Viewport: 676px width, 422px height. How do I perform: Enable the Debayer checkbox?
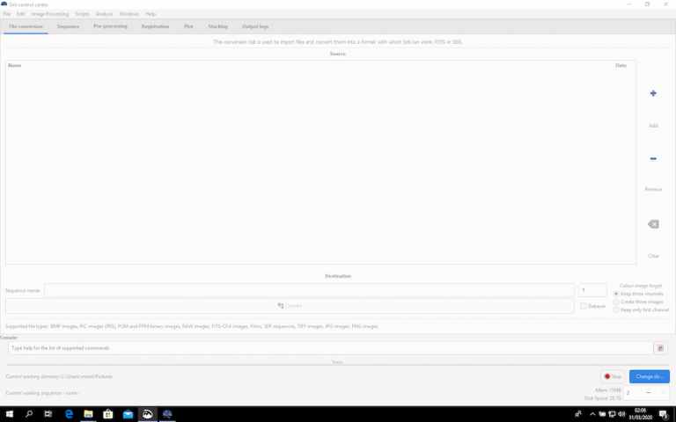[x=584, y=306]
